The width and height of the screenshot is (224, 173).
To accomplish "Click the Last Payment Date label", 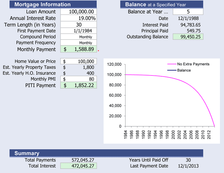I will pyautogui.click(x=149, y=166).
